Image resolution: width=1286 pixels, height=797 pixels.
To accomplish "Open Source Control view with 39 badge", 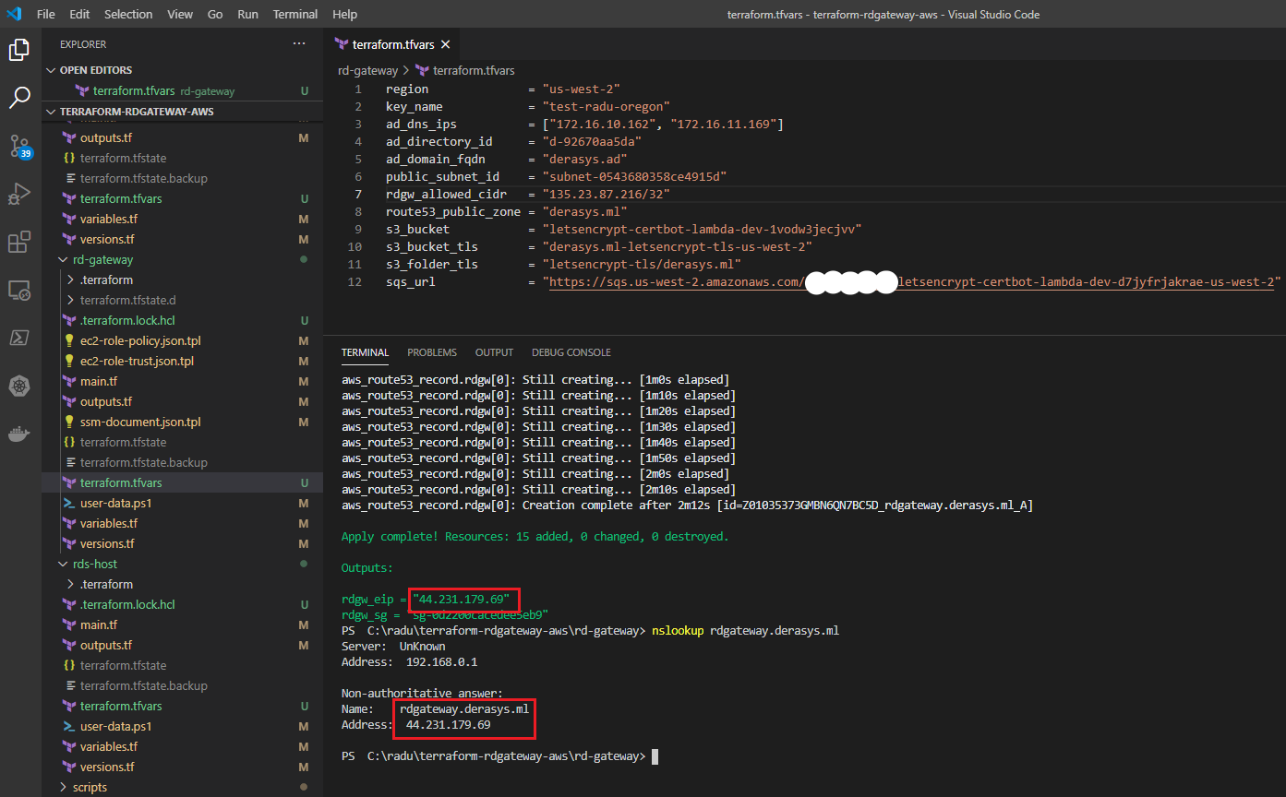I will coord(19,146).
